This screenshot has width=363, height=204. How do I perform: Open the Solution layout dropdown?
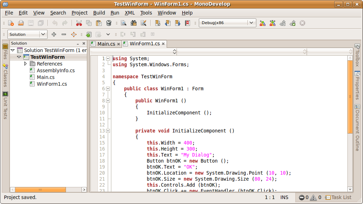[x=28, y=34]
